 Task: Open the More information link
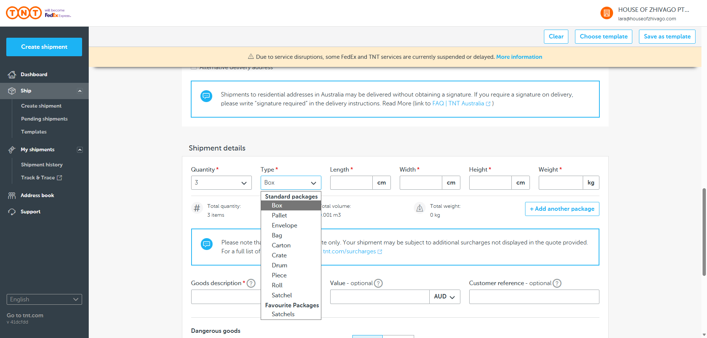(x=519, y=57)
